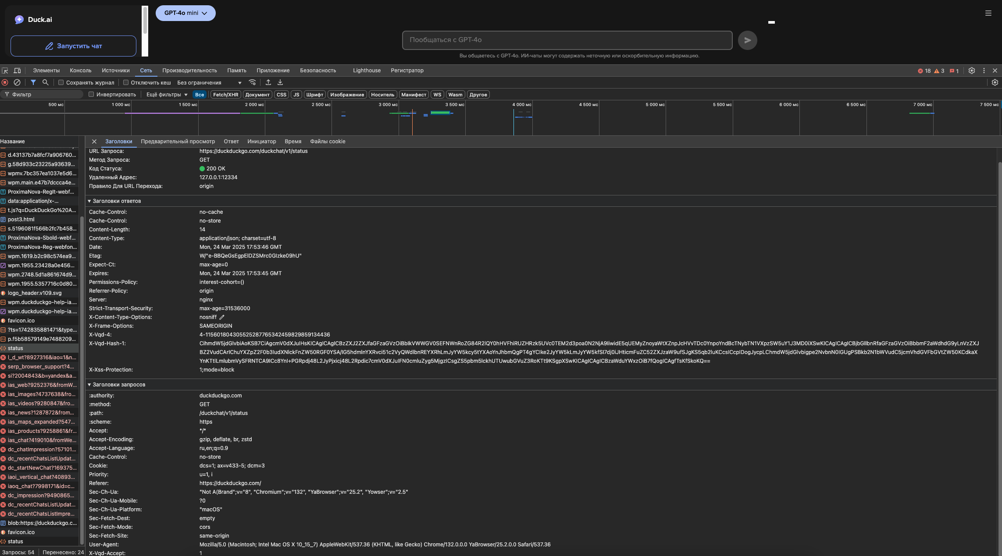The image size is (1002, 556).
Task: Export the HAR file with the download icon
Action: click(280, 82)
